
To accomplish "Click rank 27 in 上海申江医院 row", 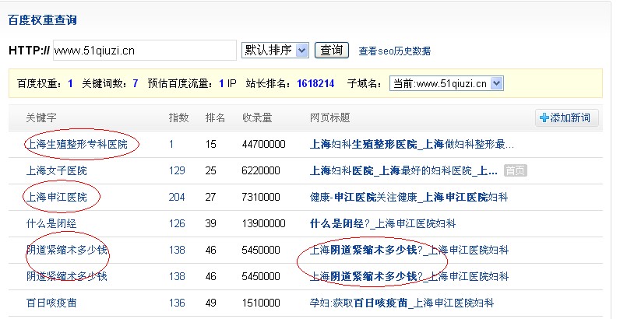I will point(211,197).
